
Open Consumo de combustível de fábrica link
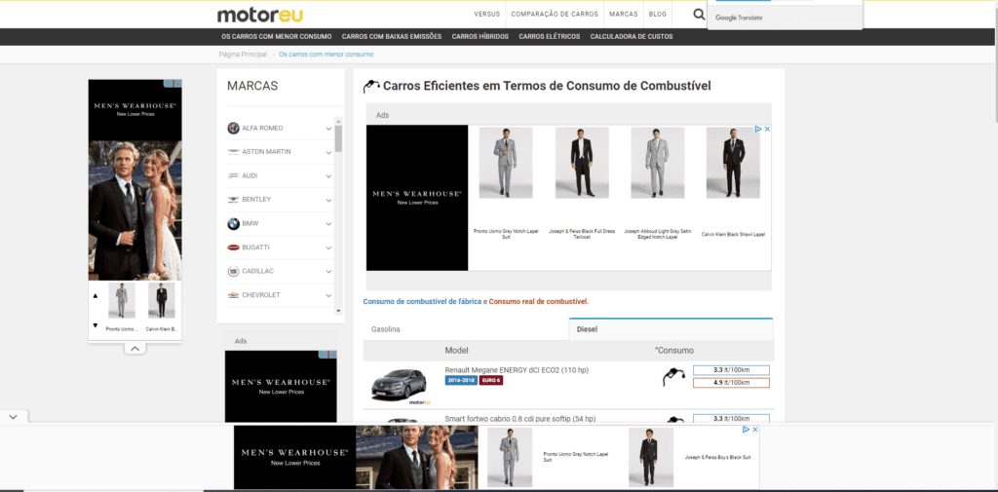click(x=422, y=302)
